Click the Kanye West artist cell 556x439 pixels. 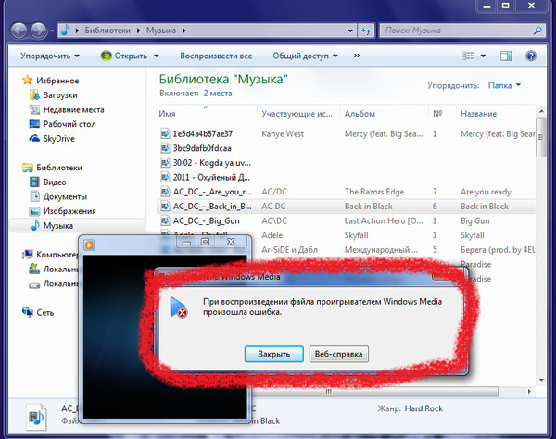click(283, 133)
